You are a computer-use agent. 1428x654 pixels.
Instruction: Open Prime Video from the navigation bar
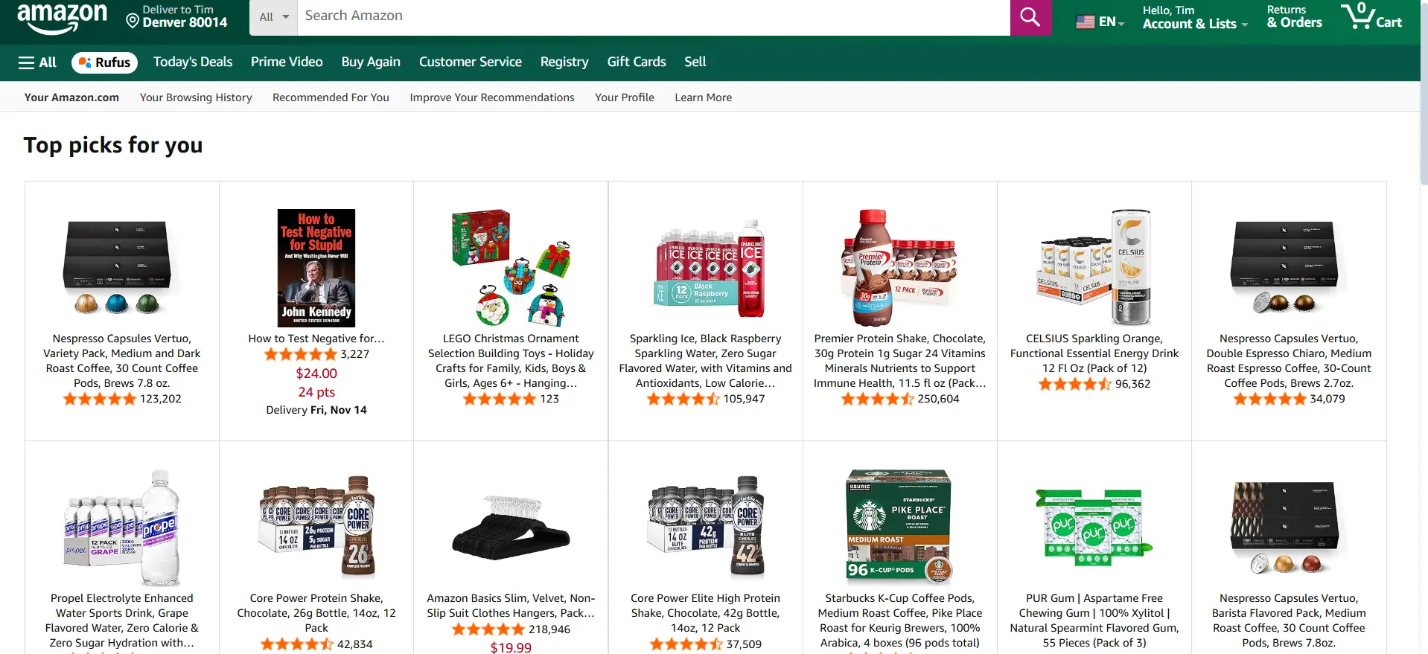pos(286,62)
